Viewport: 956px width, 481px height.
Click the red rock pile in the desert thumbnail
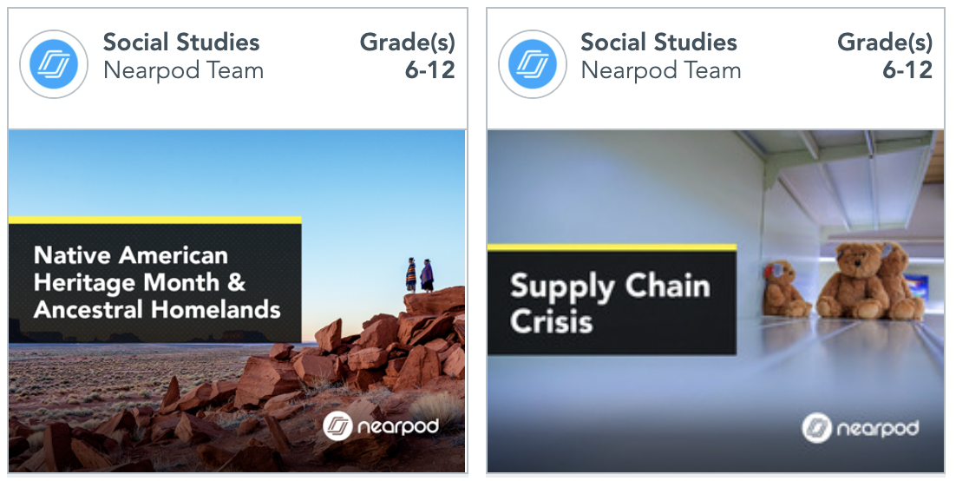pyautogui.click(x=382, y=347)
